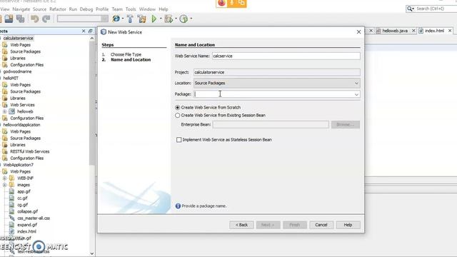Close the New Web Service dialog
The height and width of the screenshot is (257, 457).
(358, 32)
